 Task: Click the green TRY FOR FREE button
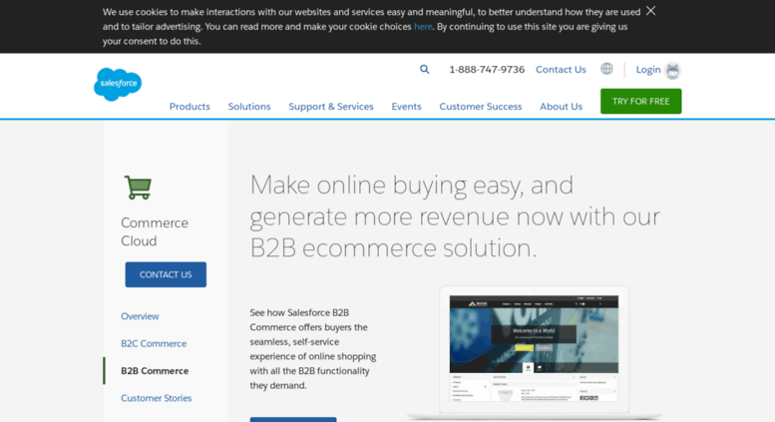click(640, 102)
